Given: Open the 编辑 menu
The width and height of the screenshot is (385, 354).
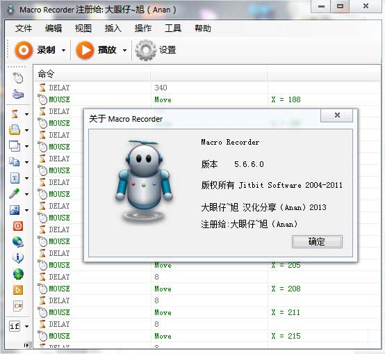Looking at the screenshot, I should click(54, 29).
